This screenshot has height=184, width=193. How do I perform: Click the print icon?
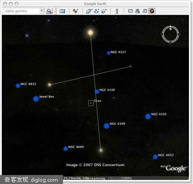click(x=137, y=11)
